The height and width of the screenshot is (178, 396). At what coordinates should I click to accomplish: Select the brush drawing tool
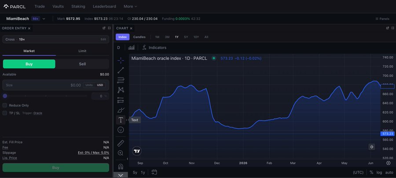click(x=121, y=110)
